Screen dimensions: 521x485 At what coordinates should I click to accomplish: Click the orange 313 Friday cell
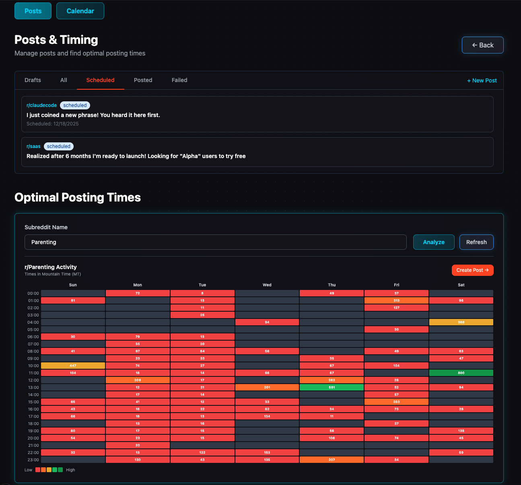click(x=396, y=300)
